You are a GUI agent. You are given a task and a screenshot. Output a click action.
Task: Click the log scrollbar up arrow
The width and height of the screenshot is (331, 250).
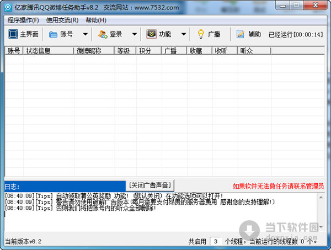[321, 198]
